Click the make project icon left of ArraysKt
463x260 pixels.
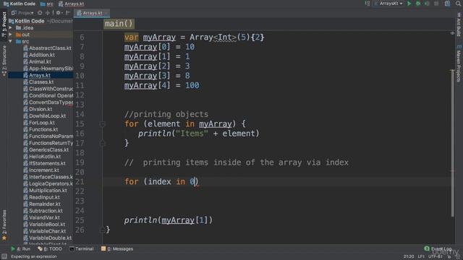[367, 4]
